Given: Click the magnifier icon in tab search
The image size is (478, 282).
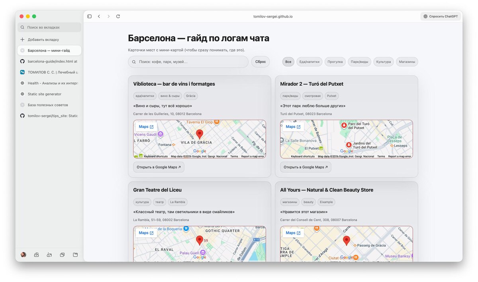Looking at the screenshot, I should 22,27.
